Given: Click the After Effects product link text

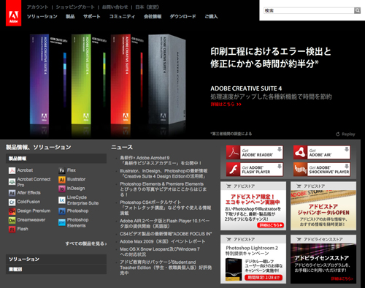Looking at the screenshot, I should [x=28, y=193].
